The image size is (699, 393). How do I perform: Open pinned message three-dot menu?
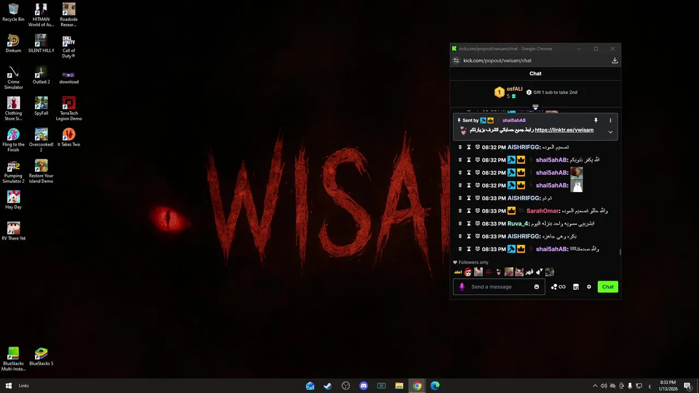611,120
